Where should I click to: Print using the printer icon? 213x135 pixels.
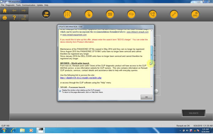[5, 18]
